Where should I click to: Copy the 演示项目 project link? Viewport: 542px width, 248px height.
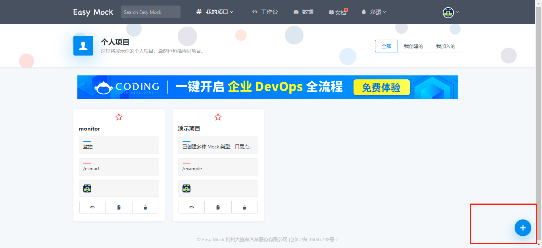[192, 207]
